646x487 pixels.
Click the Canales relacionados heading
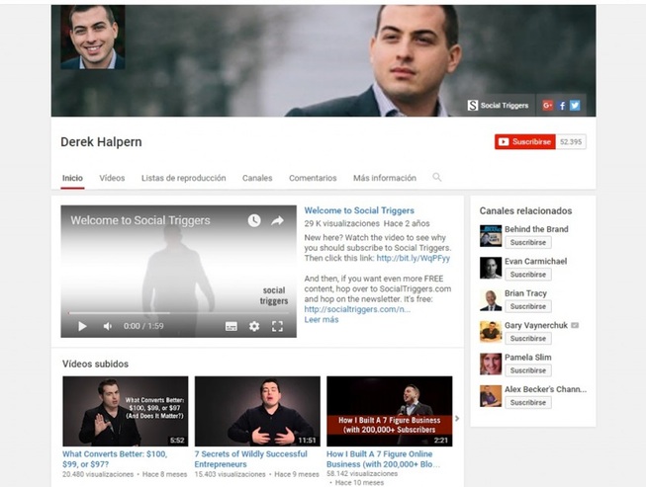(x=525, y=211)
